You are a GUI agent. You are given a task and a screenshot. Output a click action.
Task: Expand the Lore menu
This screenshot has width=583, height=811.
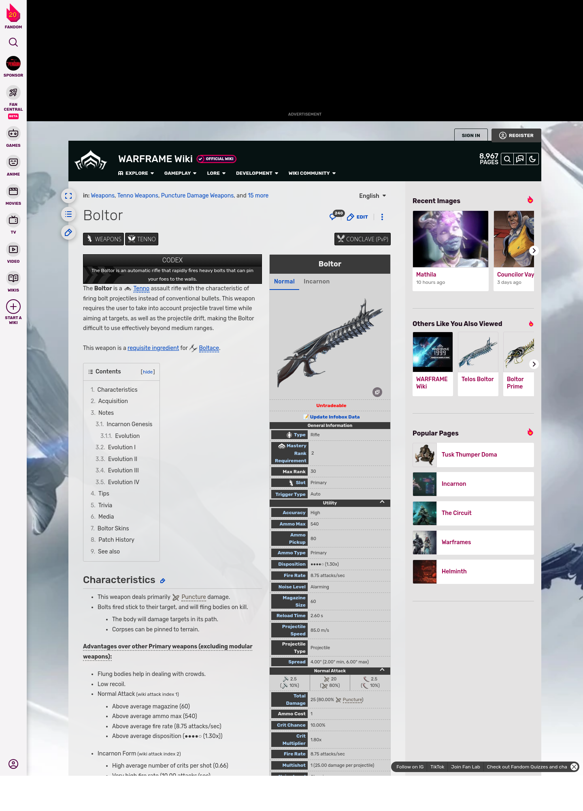216,173
